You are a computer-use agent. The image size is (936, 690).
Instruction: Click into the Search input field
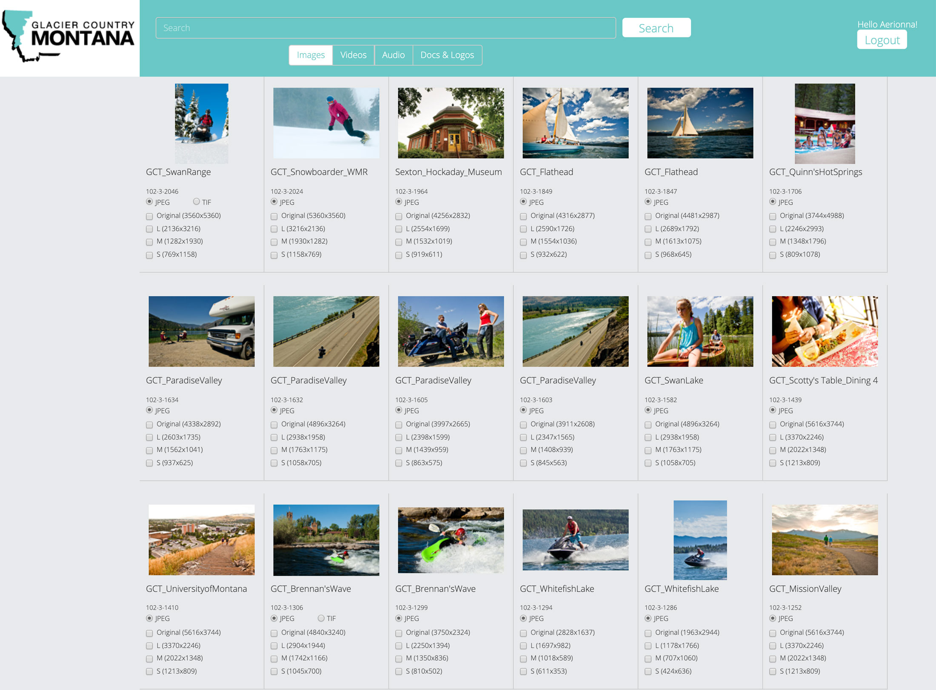click(x=385, y=28)
